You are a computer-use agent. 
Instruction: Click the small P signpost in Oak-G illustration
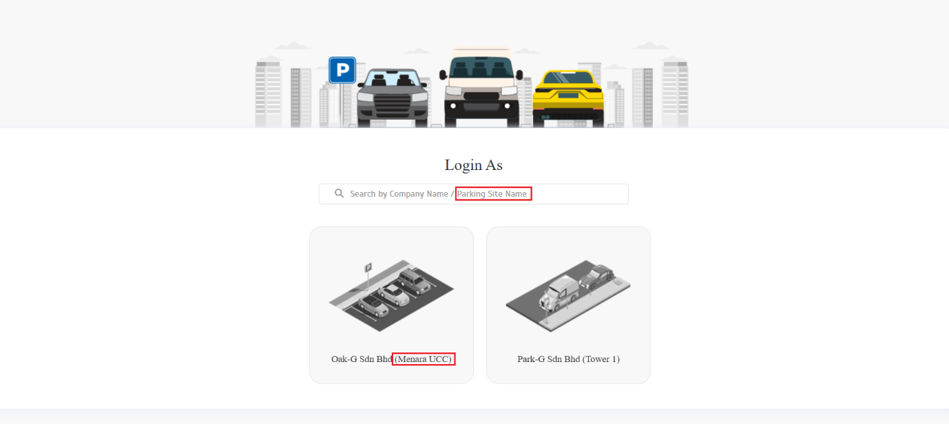point(368,275)
